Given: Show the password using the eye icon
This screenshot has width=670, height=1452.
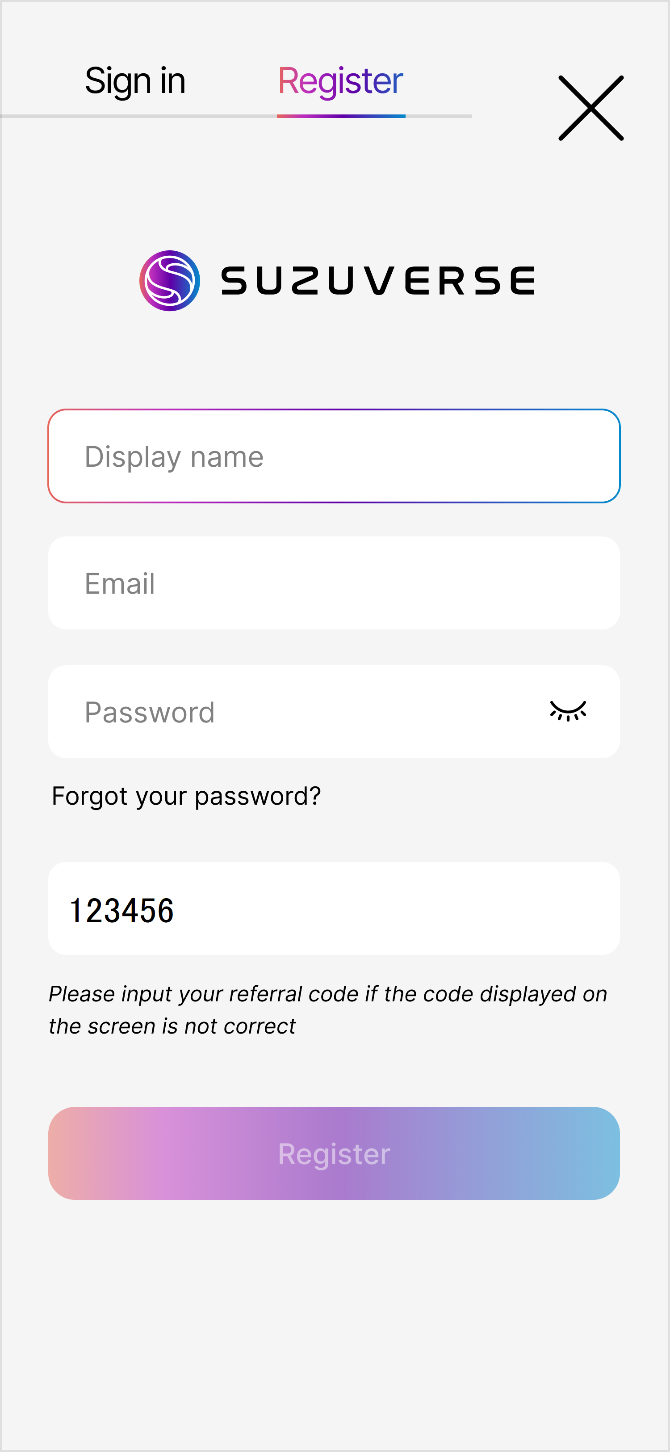Looking at the screenshot, I should point(568,711).
